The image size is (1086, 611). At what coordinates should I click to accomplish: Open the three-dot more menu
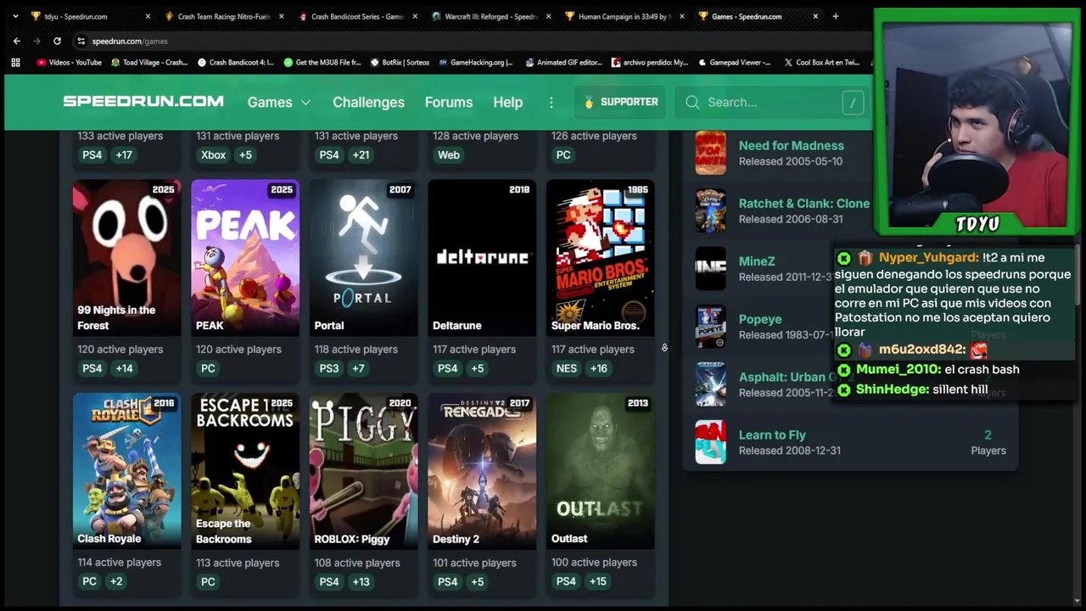click(551, 102)
